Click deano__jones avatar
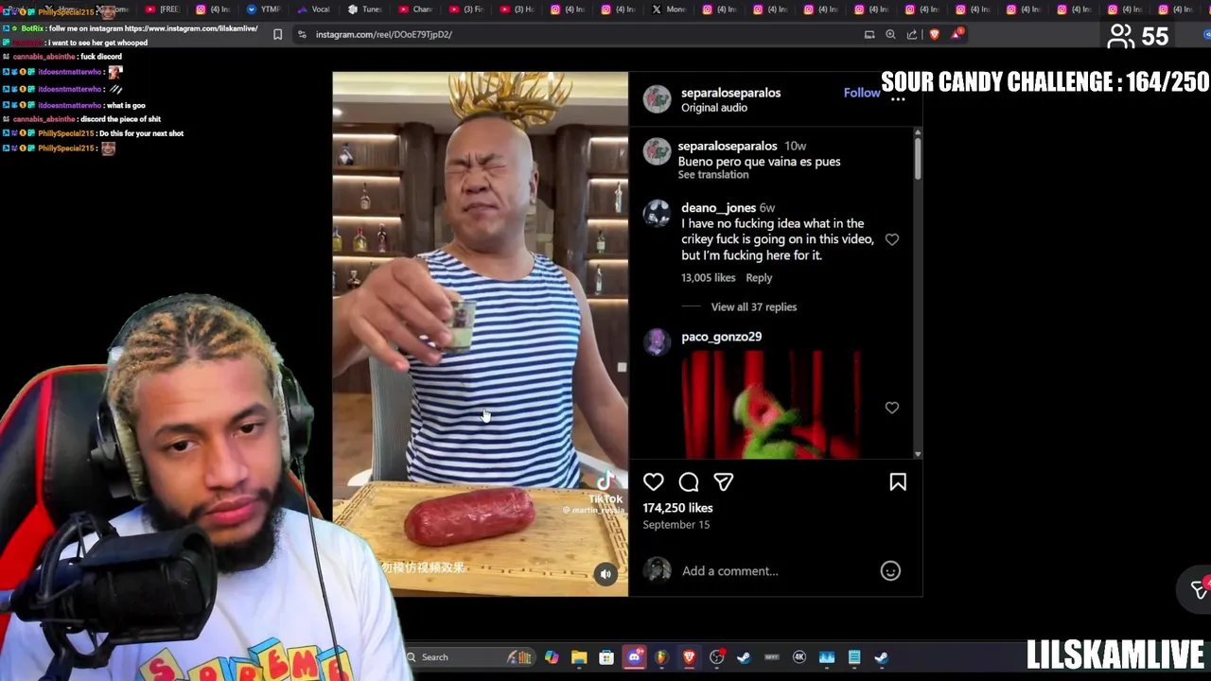 coord(657,214)
